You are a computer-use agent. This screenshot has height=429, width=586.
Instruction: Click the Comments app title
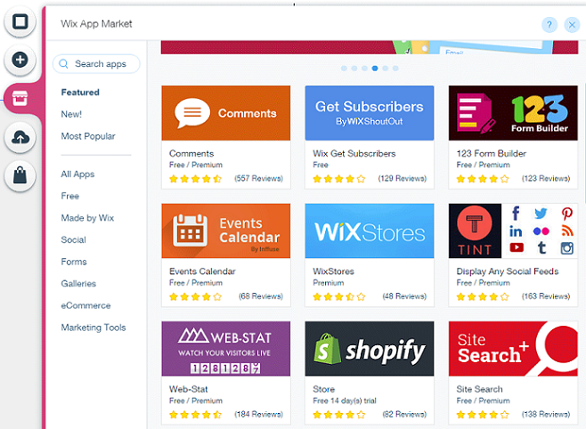[191, 153]
